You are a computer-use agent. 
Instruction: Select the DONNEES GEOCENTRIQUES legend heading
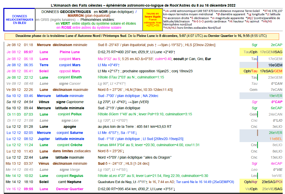pos(66,12)
